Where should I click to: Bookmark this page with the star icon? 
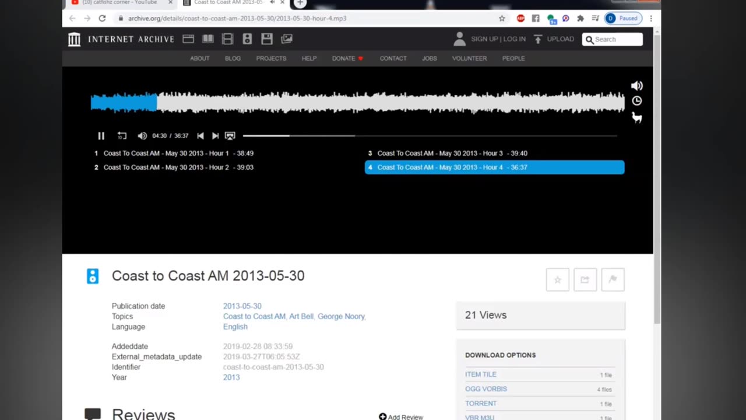(502, 19)
